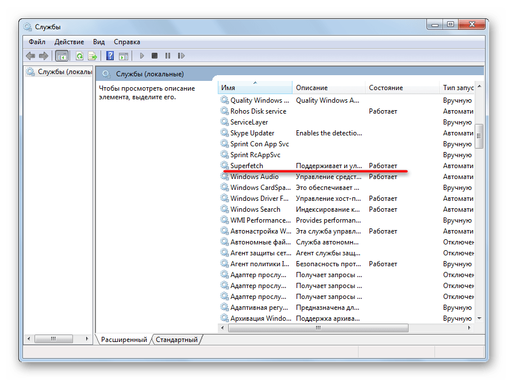
Task: Open the Файл menu
Action: coord(37,42)
